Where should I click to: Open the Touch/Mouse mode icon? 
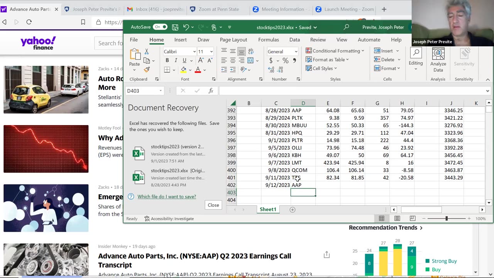click(x=214, y=27)
